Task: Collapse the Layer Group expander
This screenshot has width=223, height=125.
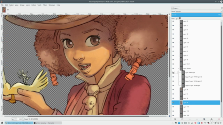Action: click(x=178, y=68)
